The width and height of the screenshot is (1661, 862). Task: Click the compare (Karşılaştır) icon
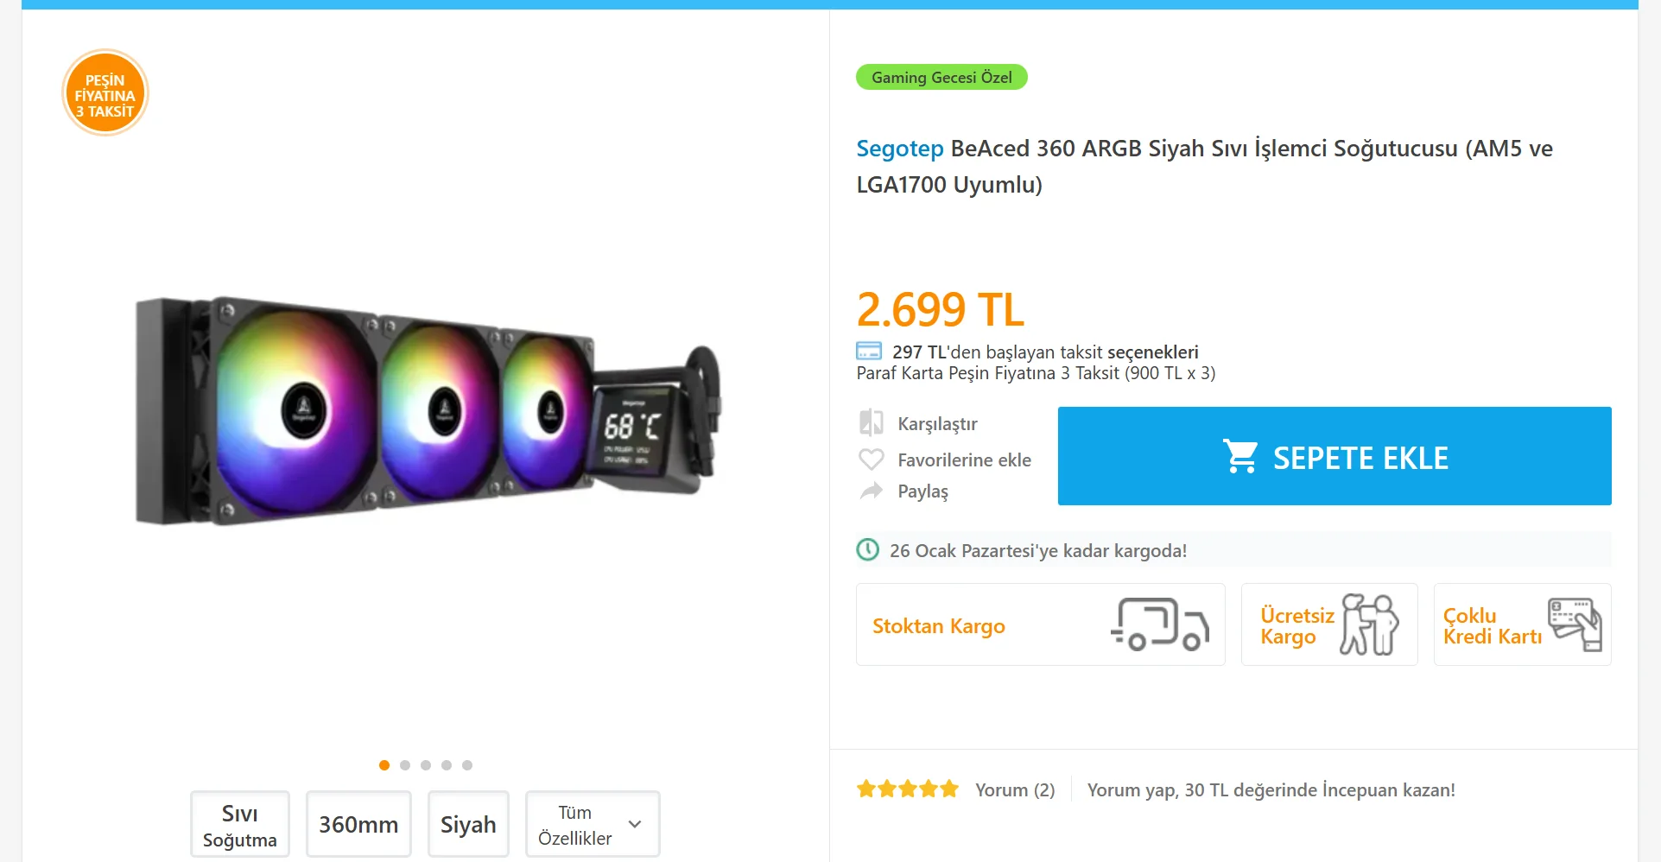(871, 423)
